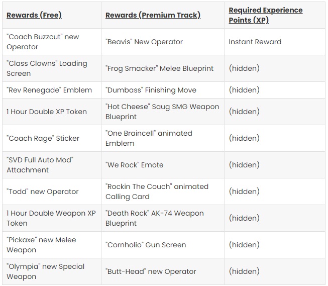Viewport: 328px width, 286px height.
Task: Select the "Rev Renegade" Emblem cell
Action: click(x=52, y=90)
